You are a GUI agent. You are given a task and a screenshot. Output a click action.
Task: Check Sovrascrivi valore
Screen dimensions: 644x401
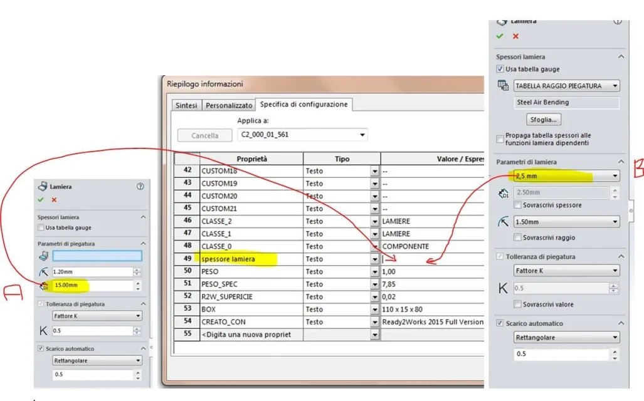[x=517, y=304]
